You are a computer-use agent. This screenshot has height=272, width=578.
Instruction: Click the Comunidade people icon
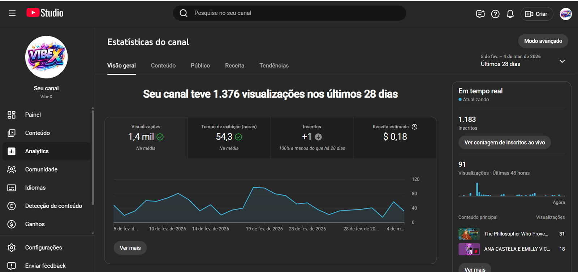click(12, 169)
